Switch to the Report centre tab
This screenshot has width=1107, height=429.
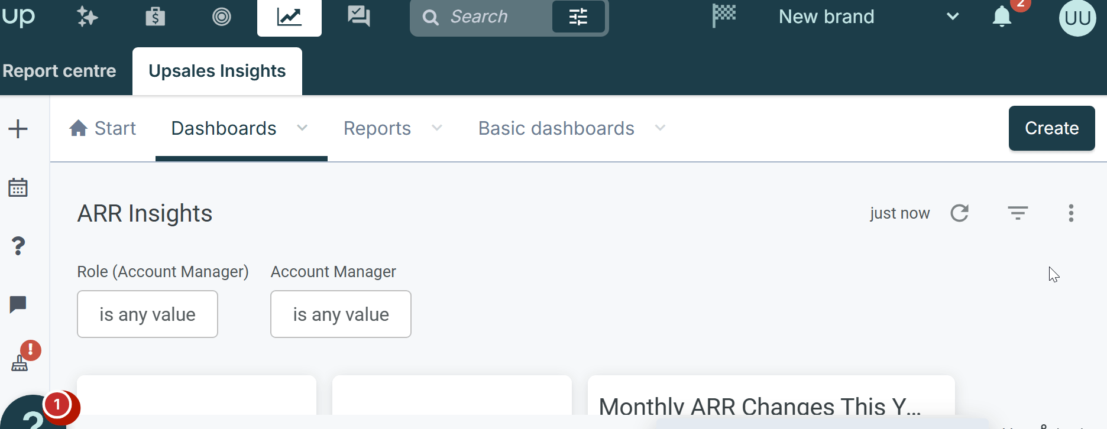pyautogui.click(x=59, y=71)
